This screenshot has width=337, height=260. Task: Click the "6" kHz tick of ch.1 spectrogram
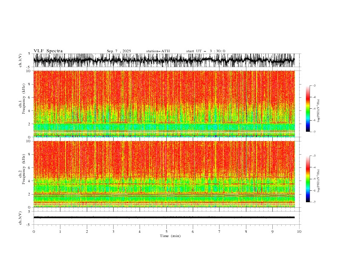tap(30, 98)
